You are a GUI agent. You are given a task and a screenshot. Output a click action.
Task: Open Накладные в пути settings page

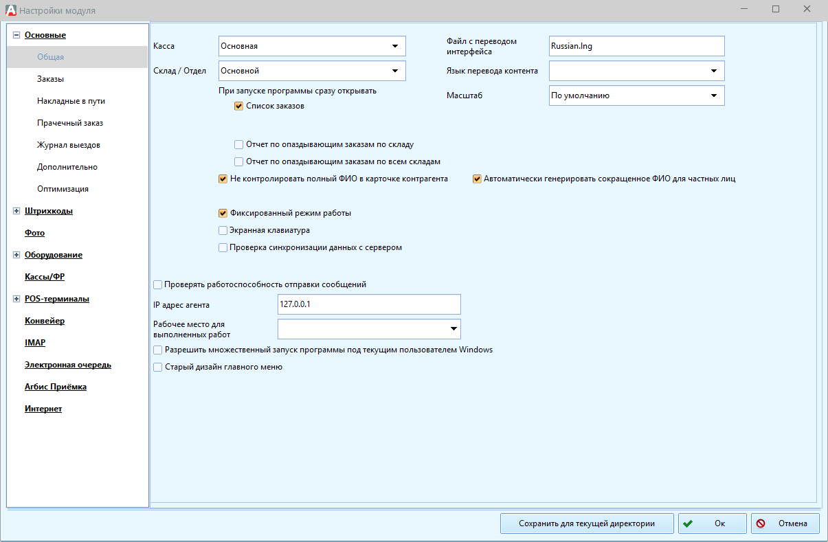point(71,101)
